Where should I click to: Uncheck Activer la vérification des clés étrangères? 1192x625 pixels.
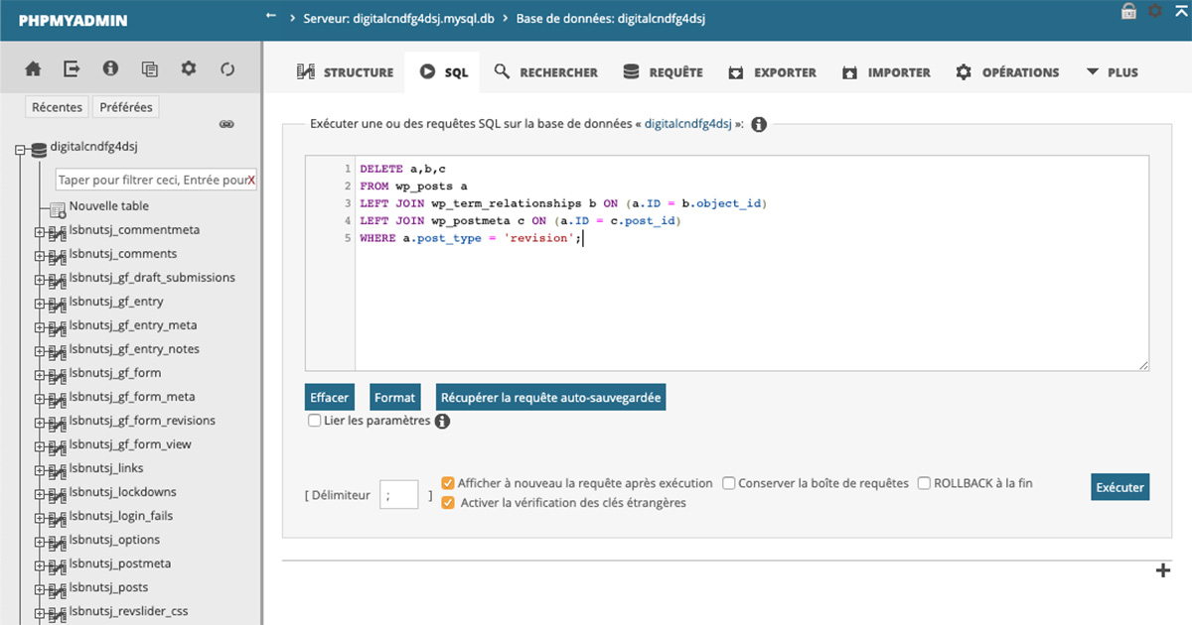click(x=448, y=503)
